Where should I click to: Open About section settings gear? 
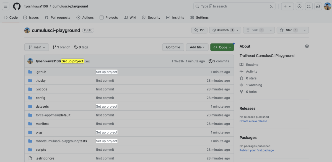coord(307,46)
